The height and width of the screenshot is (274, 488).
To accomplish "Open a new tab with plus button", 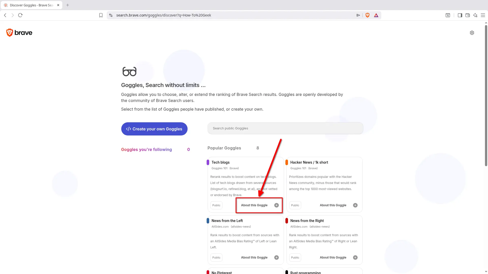I will (68, 5).
